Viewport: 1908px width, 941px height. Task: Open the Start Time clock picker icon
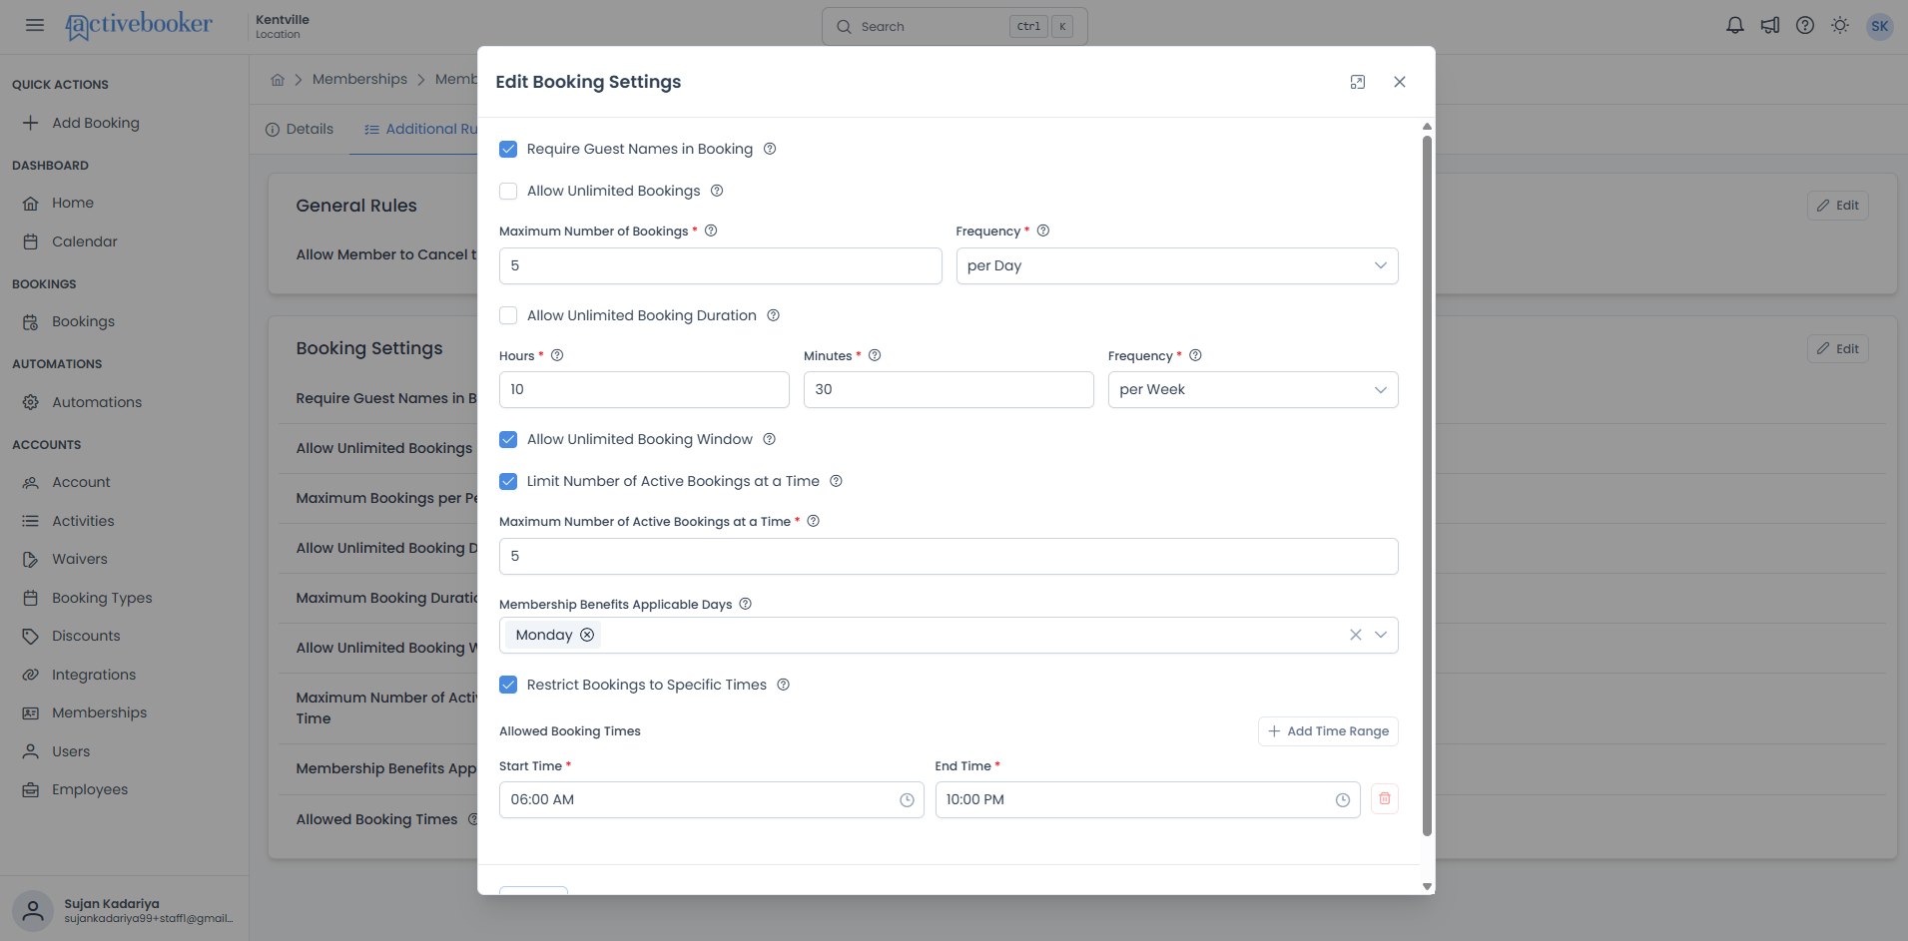907,800
